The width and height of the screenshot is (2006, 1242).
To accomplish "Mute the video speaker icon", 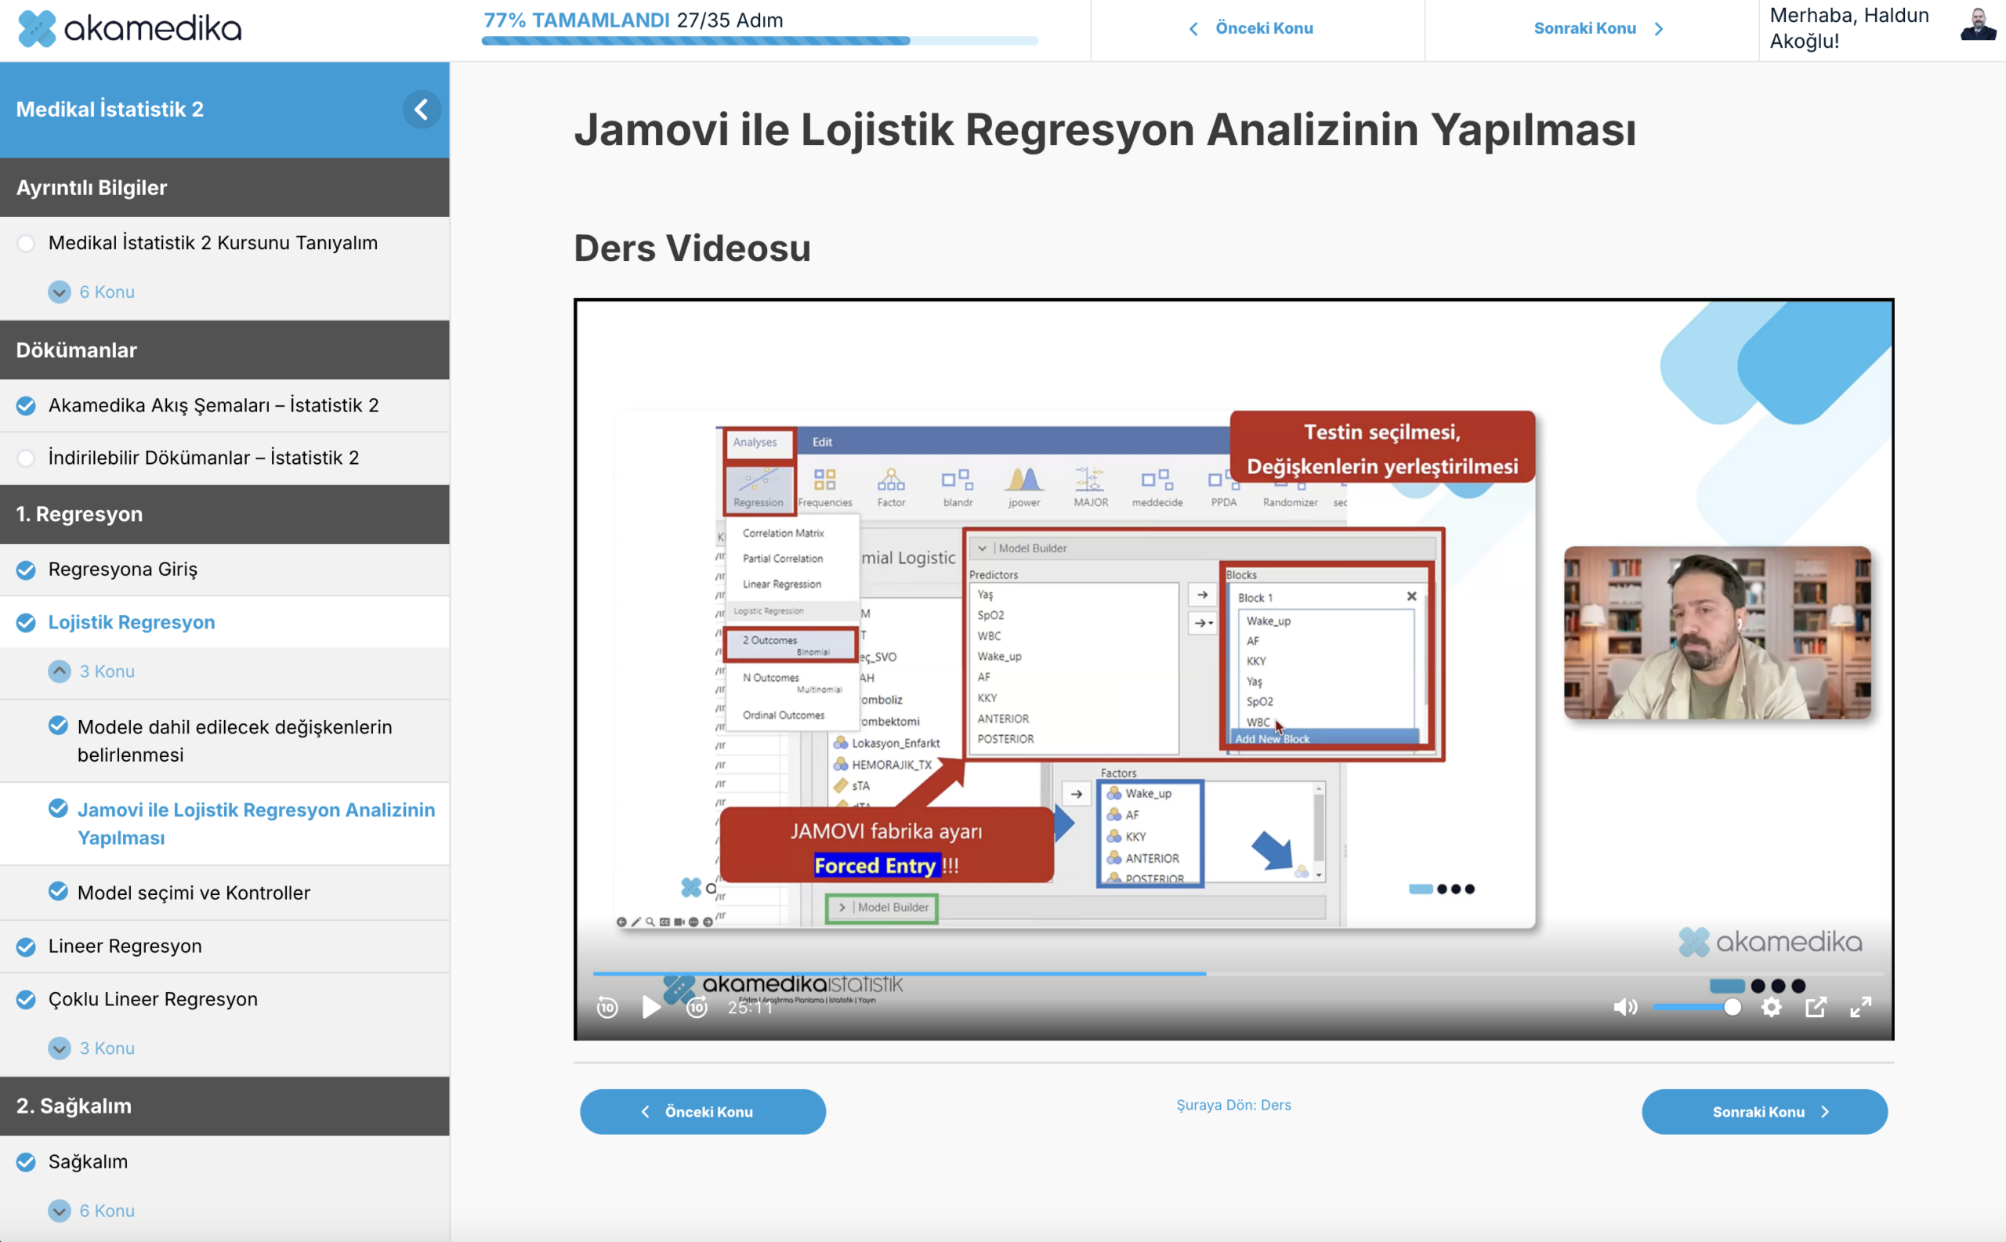I will pos(1625,1007).
